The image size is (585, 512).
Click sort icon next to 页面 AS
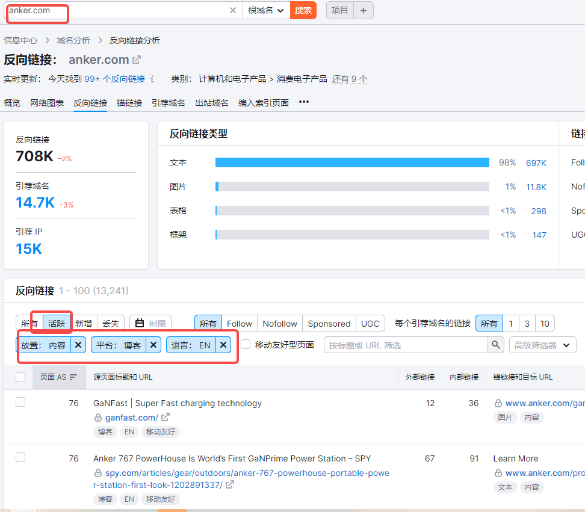[x=73, y=377]
